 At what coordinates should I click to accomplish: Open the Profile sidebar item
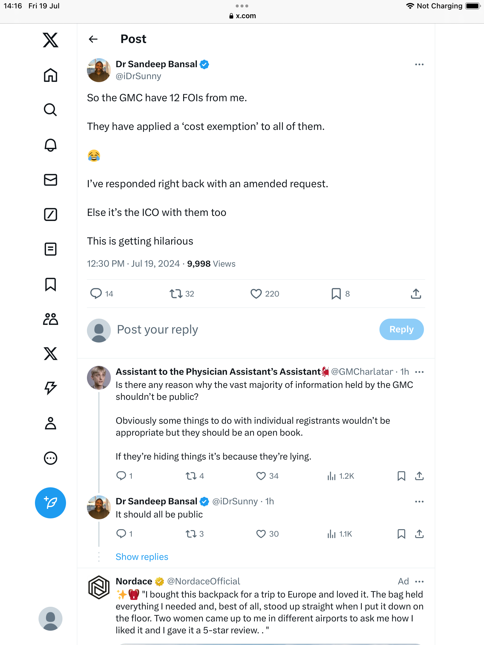coord(50,423)
